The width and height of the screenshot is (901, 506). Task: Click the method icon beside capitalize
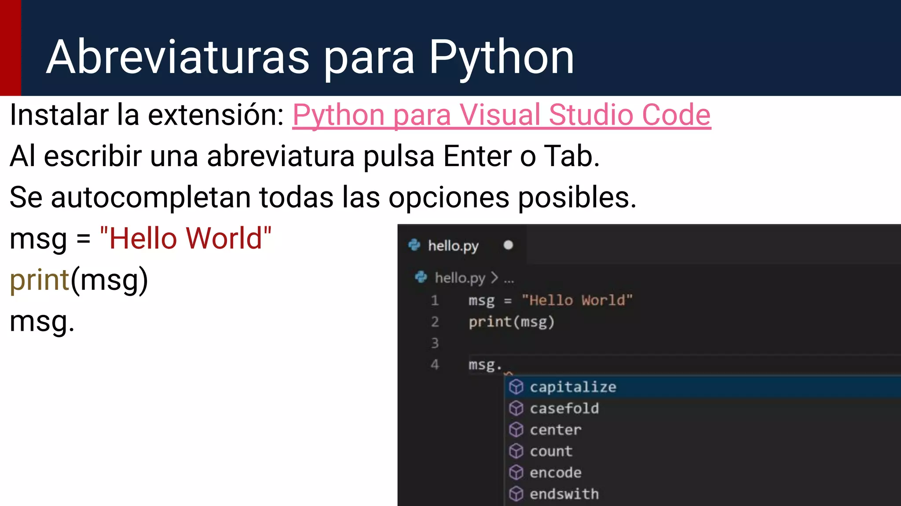[516, 387]
